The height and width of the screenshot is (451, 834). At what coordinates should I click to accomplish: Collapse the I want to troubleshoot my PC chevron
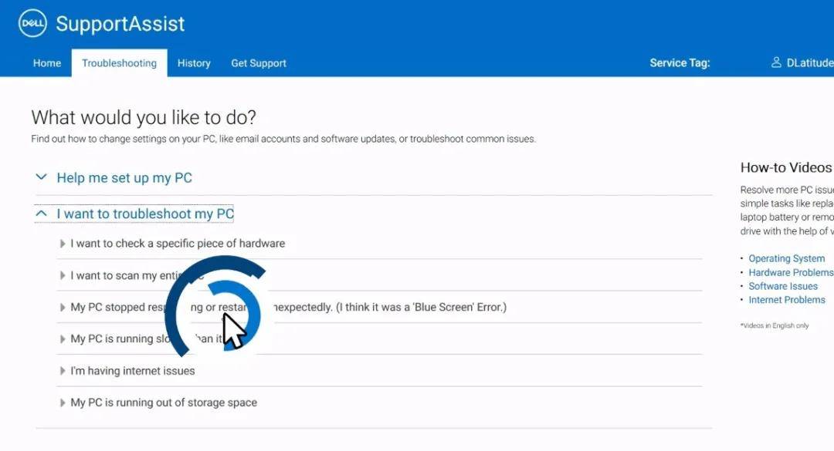tap(41, 213)
